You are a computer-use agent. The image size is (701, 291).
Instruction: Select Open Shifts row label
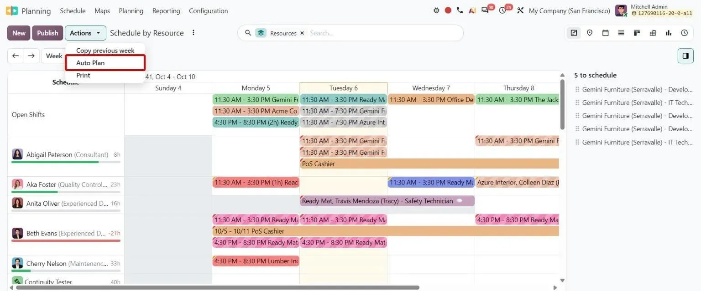pyautogui.click(x=28, y=115)
